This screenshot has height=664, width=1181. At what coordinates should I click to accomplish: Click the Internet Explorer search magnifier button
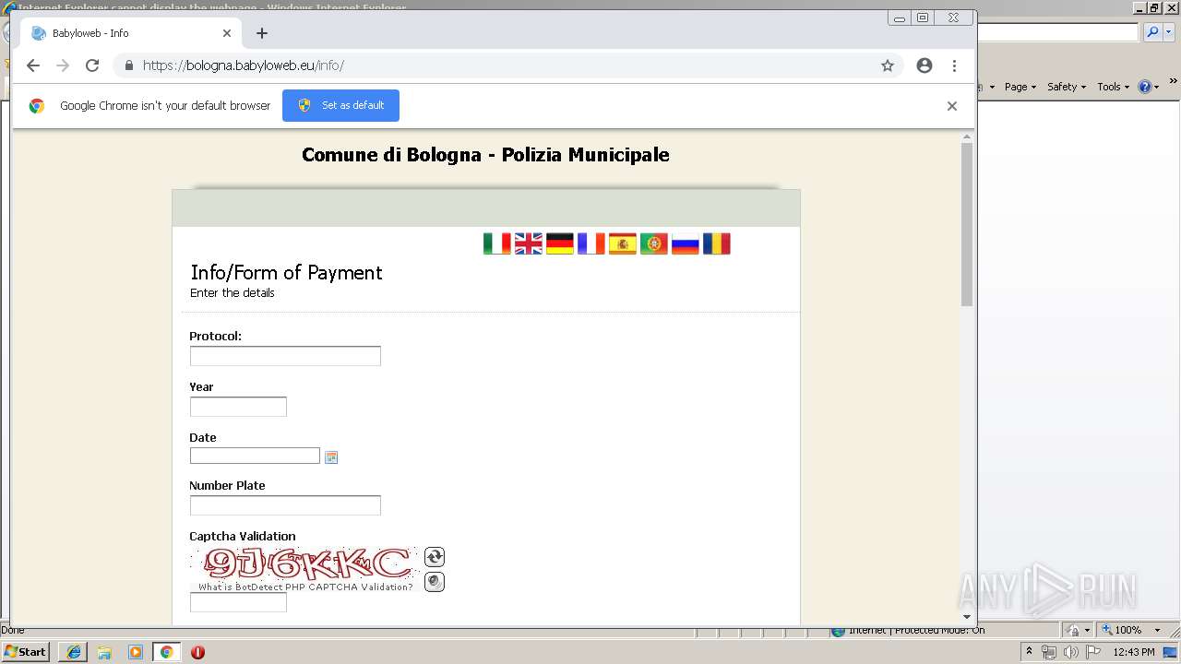[1152, 32]
